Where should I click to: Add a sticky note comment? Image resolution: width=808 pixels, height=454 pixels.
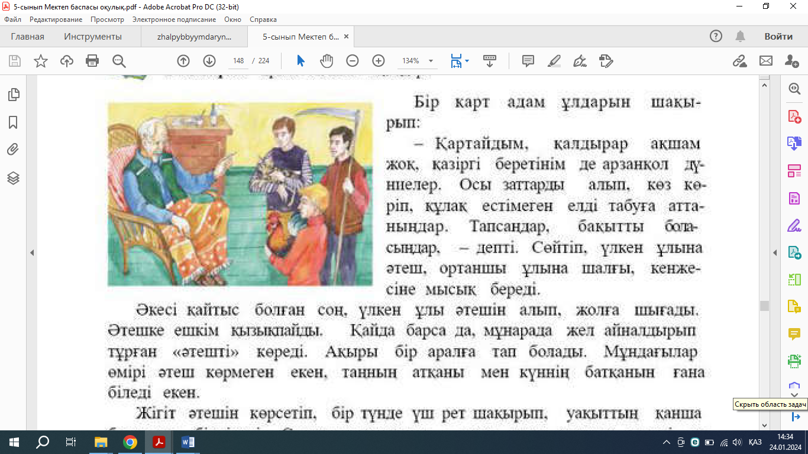[x=527, y=61]
